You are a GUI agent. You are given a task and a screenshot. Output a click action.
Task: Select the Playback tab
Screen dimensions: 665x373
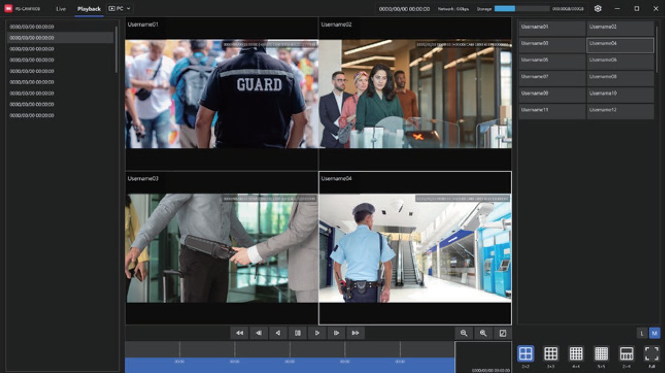(89, 9)
